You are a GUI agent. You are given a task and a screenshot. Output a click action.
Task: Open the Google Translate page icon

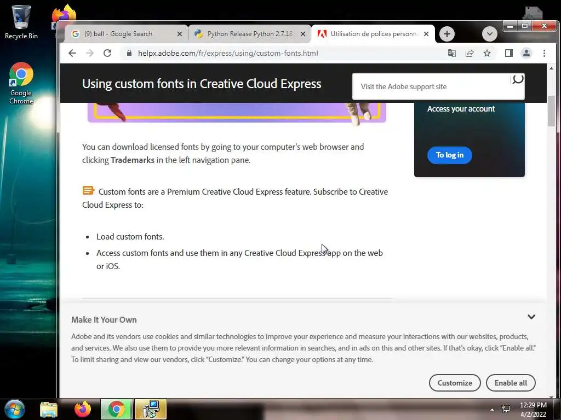pyautogui.click(x=452, y=53)
